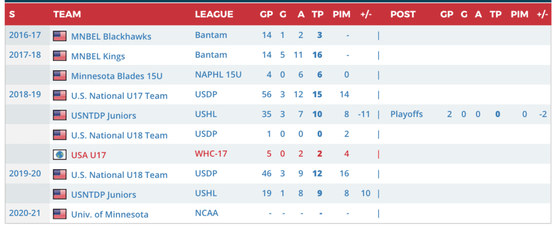This screenshot has width=557, height=227.
Task: Click the Playoffs label in the USNTDP row
Action: pyautogui.click(x=406, y=114)
